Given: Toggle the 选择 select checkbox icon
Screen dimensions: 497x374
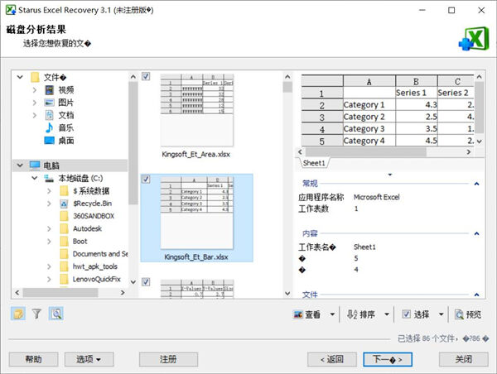Looking at the screenshot, I should [407, 314].
